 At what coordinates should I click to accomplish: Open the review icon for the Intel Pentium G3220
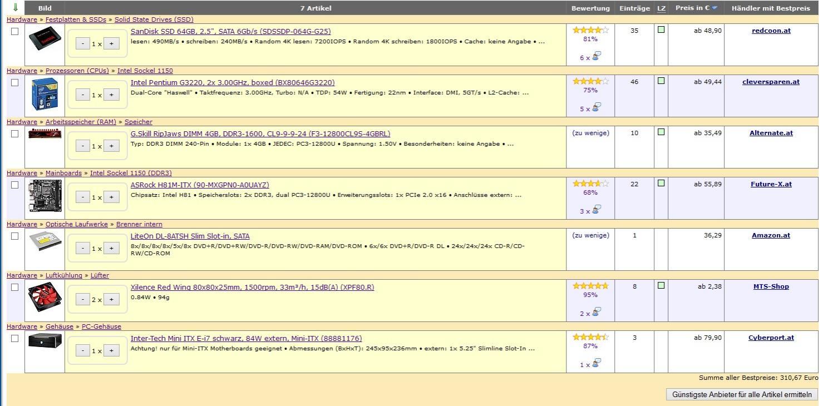click(x=596, y=107)
